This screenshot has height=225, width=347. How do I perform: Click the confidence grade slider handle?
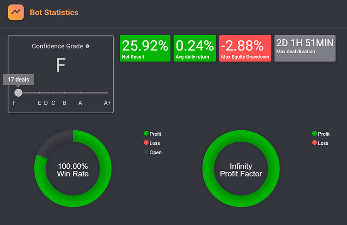(x=19, y=93)
